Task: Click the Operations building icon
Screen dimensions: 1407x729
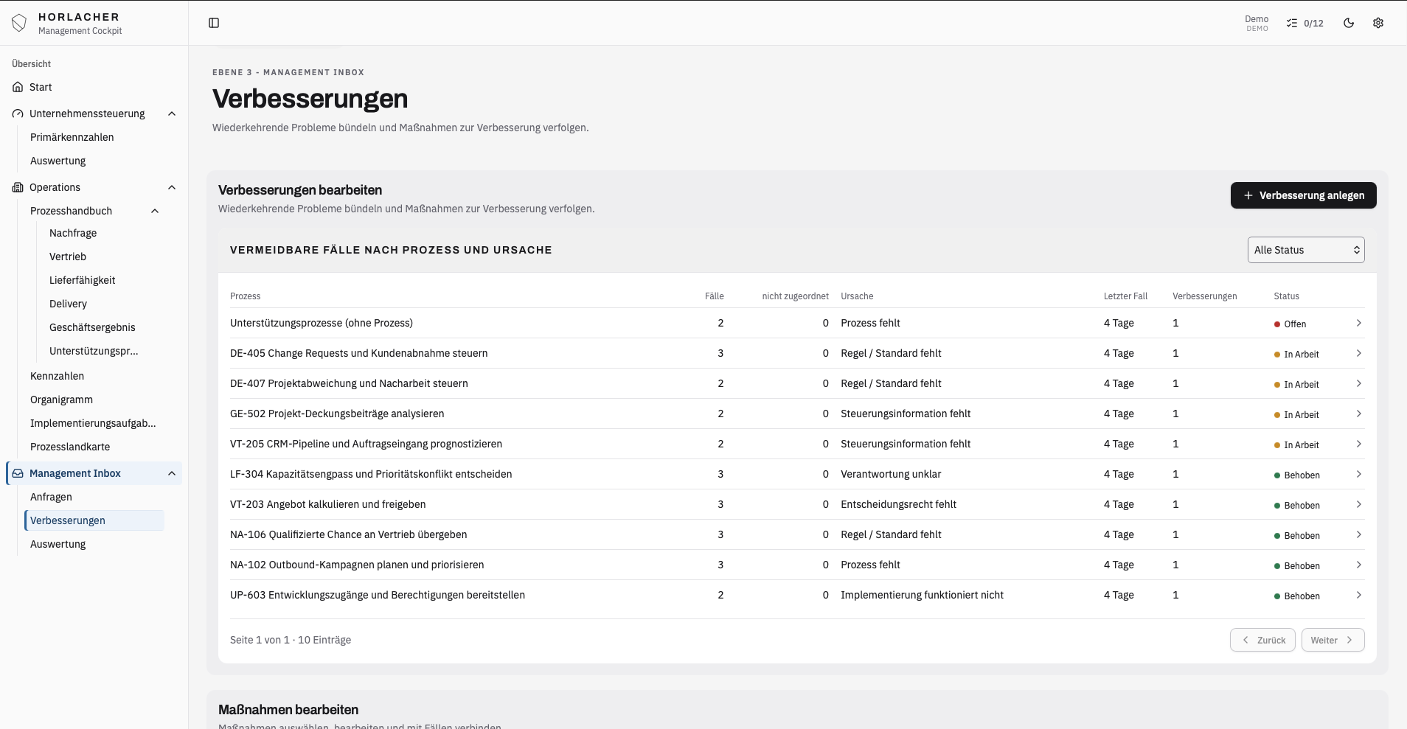Action: point(18,187)
